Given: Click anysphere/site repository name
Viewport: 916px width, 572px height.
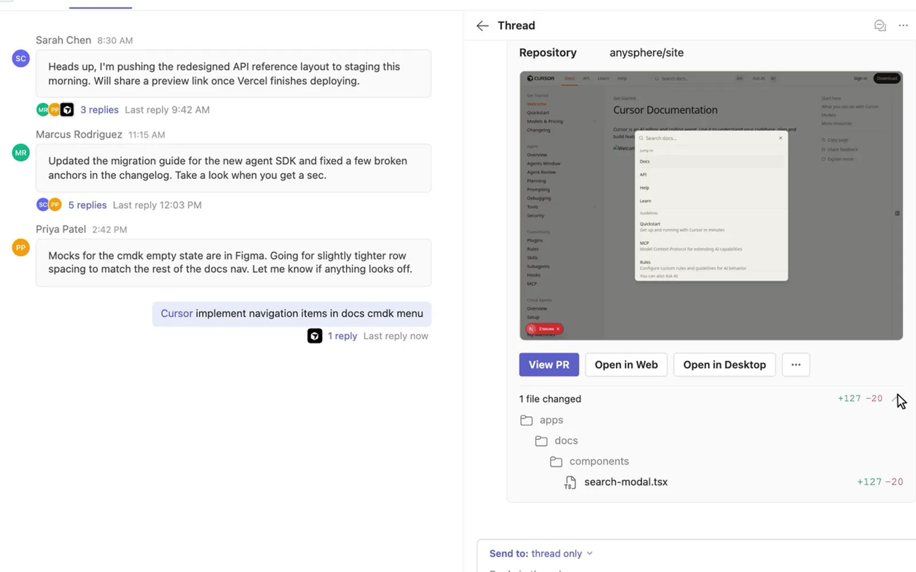Looking at the screenshot, I should (x=646, y=53).
